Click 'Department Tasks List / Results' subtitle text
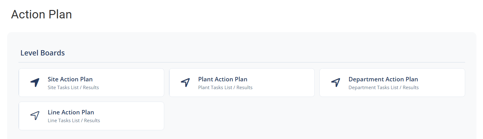Screen dimensions: 483x139 [x=384, y=88]
